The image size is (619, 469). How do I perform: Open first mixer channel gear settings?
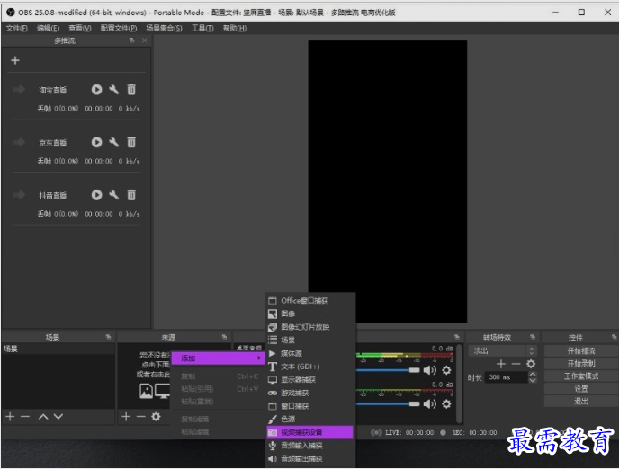[x=446, y=370]
